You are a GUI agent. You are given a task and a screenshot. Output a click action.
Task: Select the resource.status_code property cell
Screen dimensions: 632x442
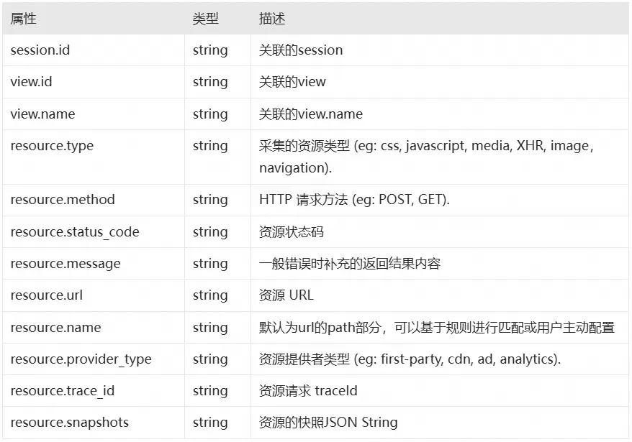click(x=75, y=231)
